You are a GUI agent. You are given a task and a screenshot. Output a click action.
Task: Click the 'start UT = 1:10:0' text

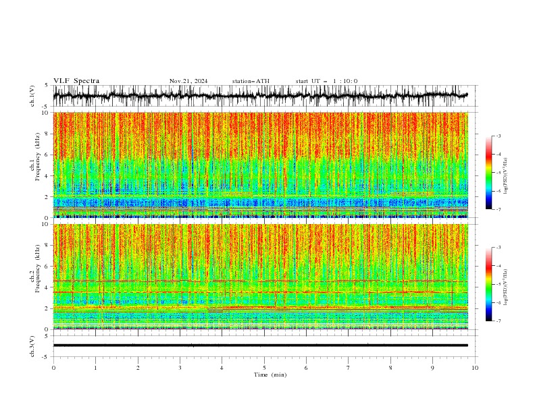coord(326,81)
